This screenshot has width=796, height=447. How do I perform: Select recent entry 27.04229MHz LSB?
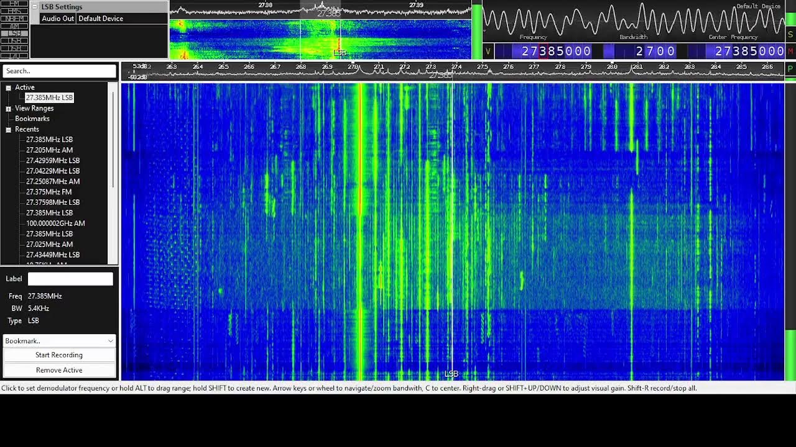click(x=53, y=171)
